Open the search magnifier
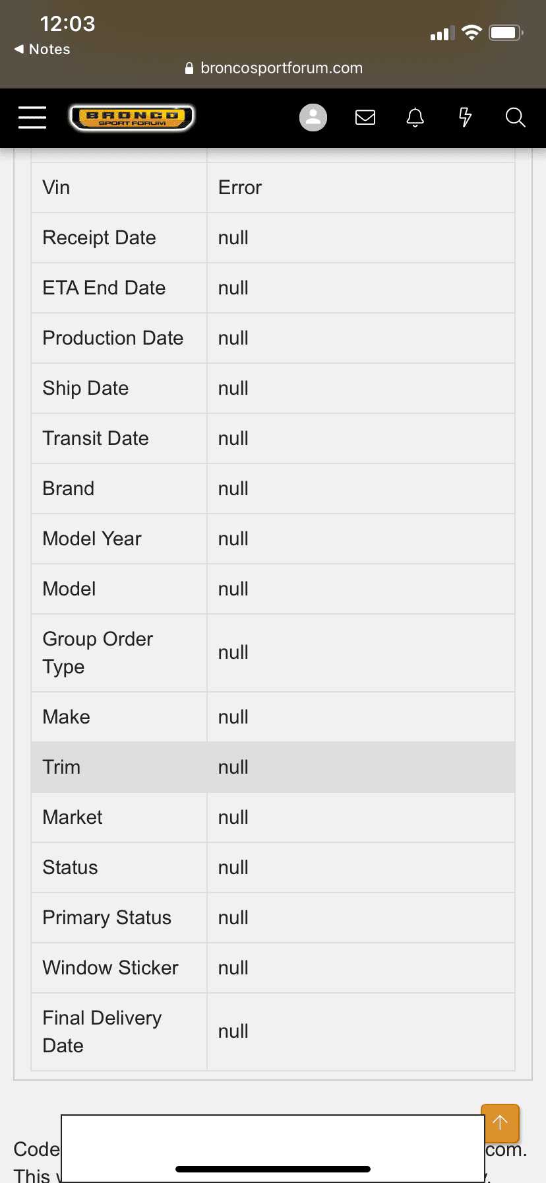This screenshot has height=1183, width=546. (x=515, y=118)
